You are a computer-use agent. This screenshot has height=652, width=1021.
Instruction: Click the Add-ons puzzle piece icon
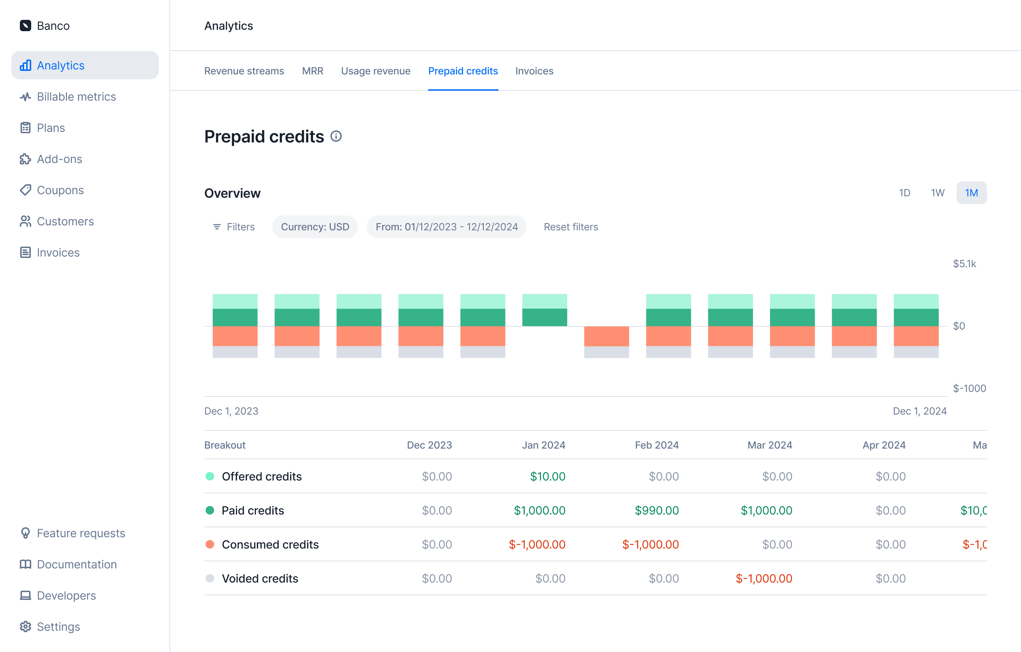point(26,159)
